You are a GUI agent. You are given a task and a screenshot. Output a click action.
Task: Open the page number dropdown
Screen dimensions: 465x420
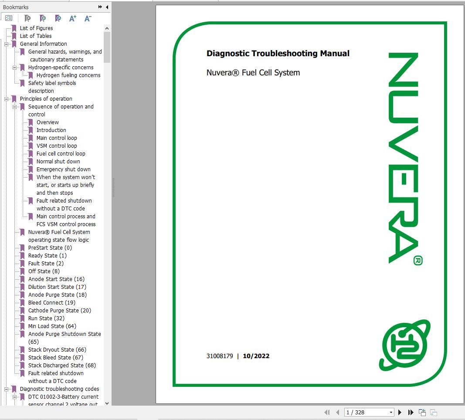pyautogui.click(x=391, y=412)
